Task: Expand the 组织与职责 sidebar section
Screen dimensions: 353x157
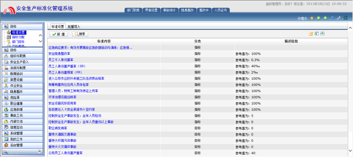Action: coord(22,56)
